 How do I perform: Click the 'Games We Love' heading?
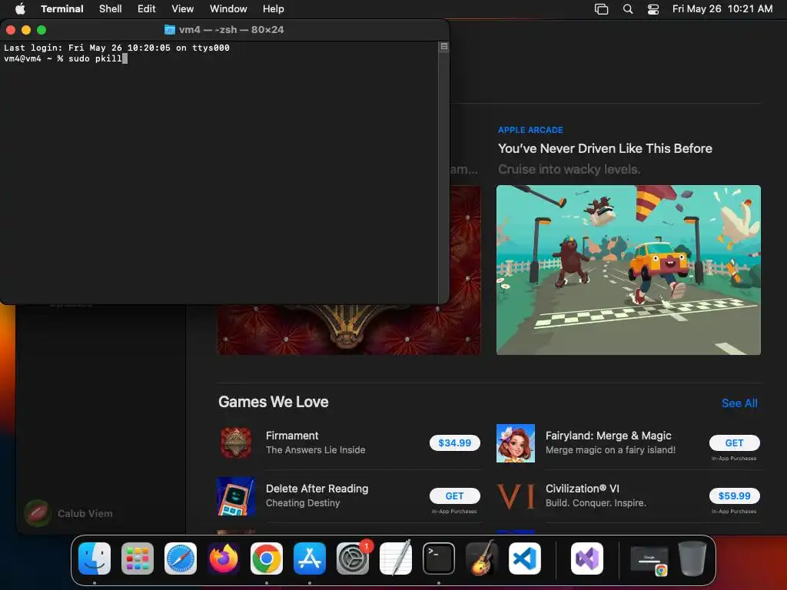point(274,402)
